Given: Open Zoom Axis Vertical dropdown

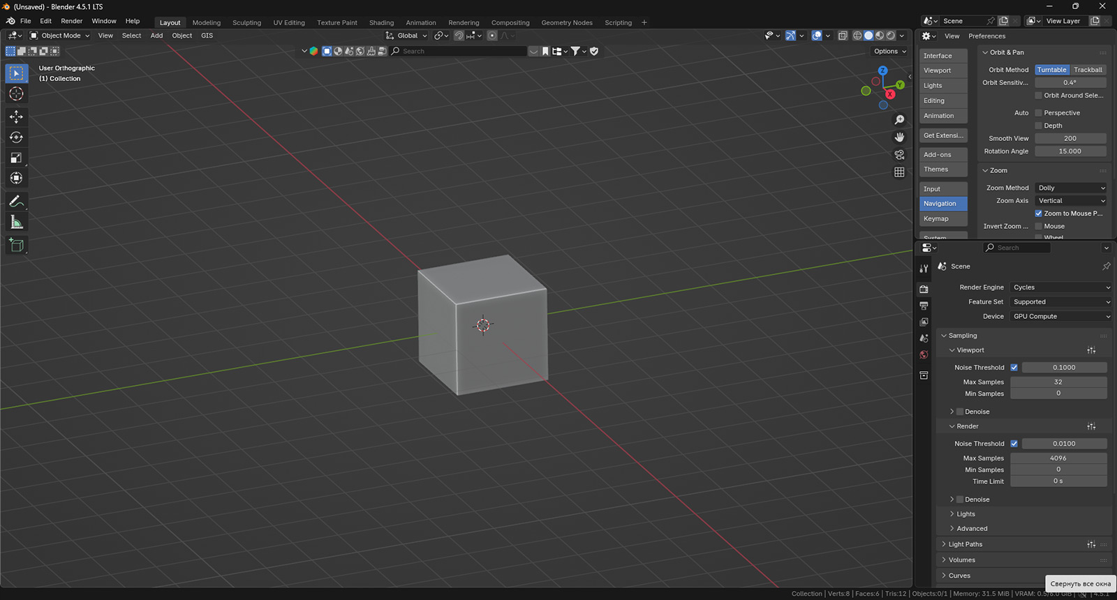Looking at the screenshot, I should point(1071,201).
